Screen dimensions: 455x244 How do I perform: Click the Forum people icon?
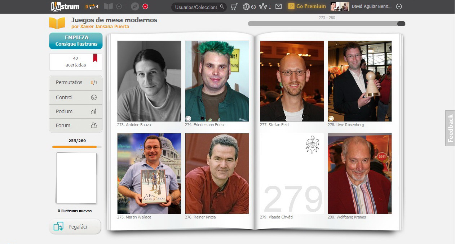94,125
